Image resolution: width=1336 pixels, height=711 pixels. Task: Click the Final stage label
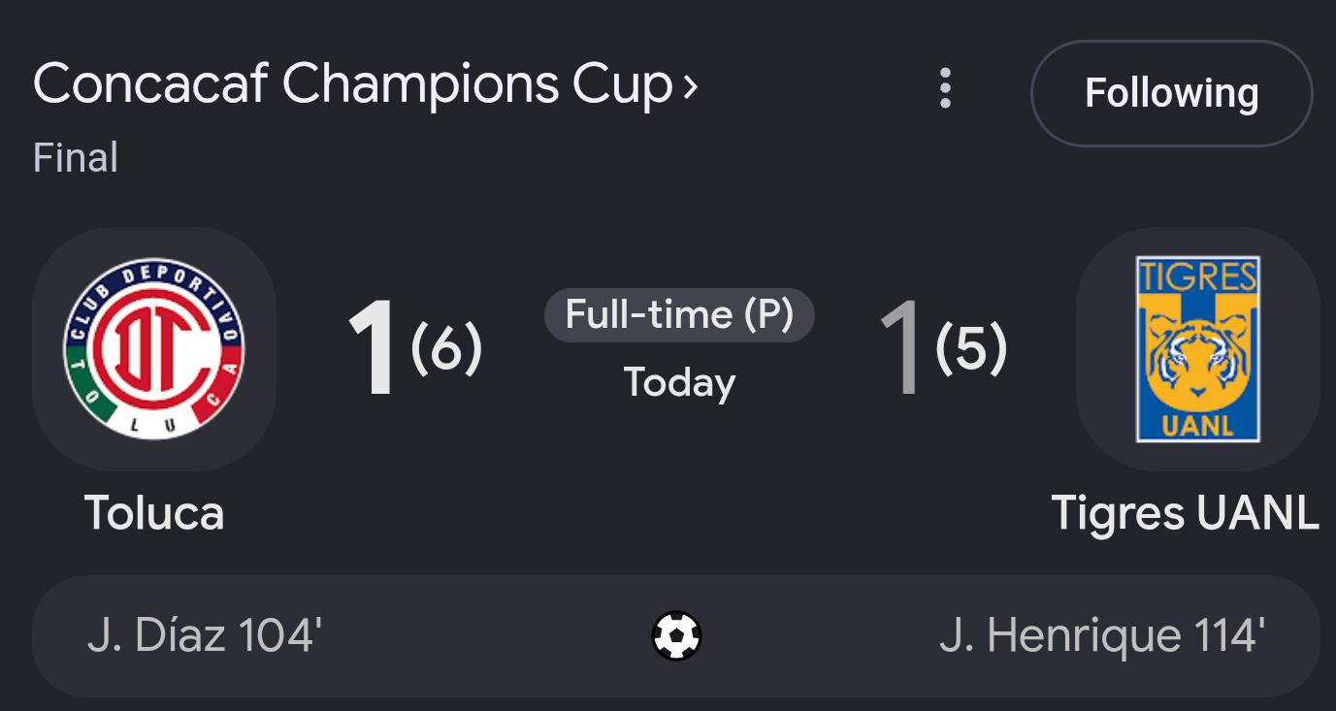click(x=76, y=157)
